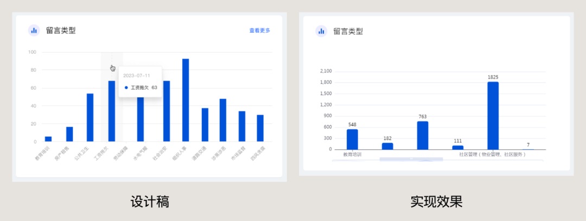This screenshot has width=586, height=221.
Task: Select the bar labeled 548
Action: click(352, 139)
